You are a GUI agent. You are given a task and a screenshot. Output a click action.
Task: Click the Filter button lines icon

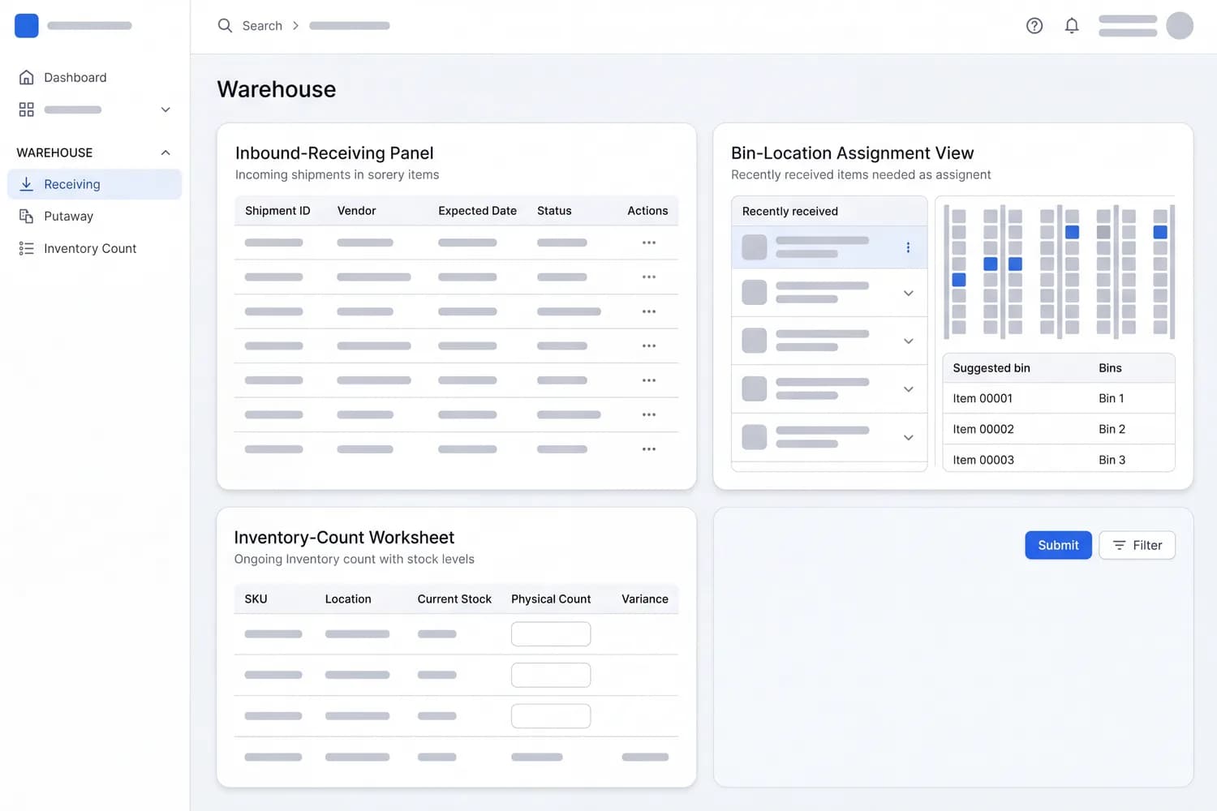coord(1119,546)
